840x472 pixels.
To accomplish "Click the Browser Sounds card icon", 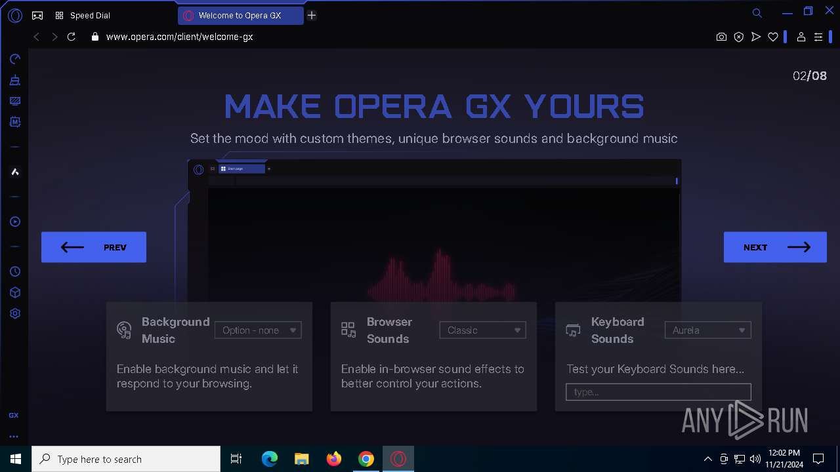I will tap(348, 329).
